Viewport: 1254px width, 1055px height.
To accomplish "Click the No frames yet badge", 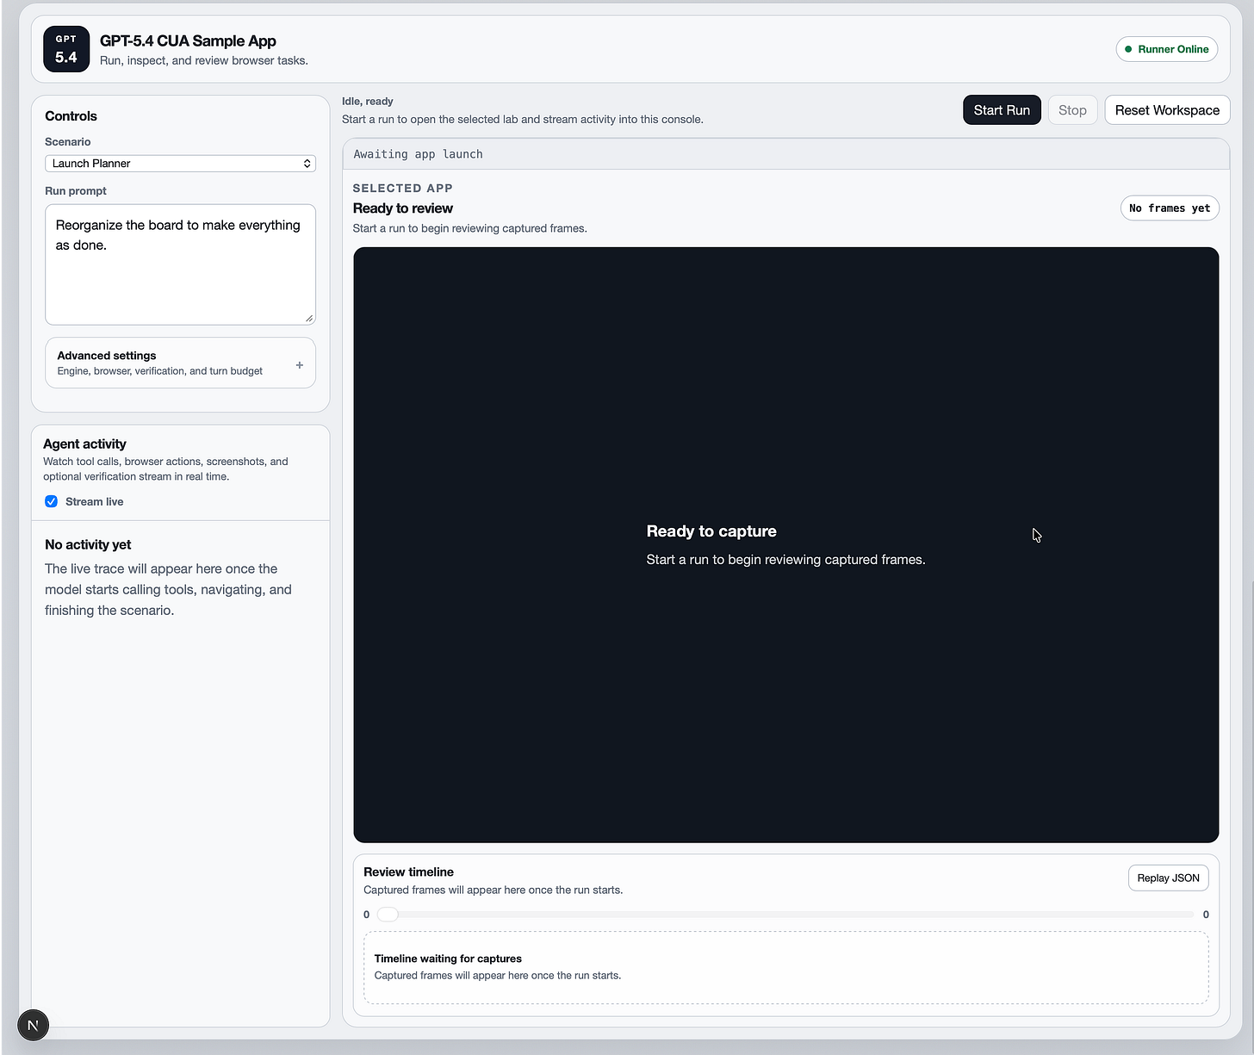I will tap(1170, 208).
